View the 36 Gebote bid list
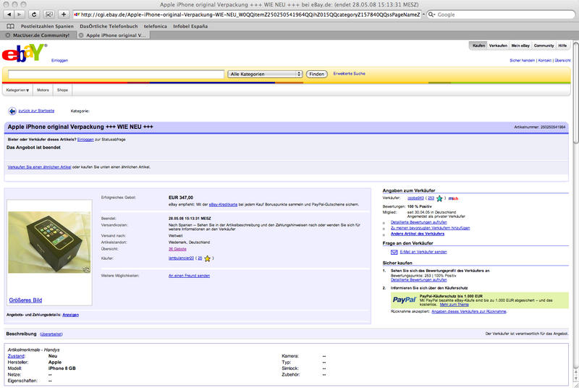 [x=177, y=249]
